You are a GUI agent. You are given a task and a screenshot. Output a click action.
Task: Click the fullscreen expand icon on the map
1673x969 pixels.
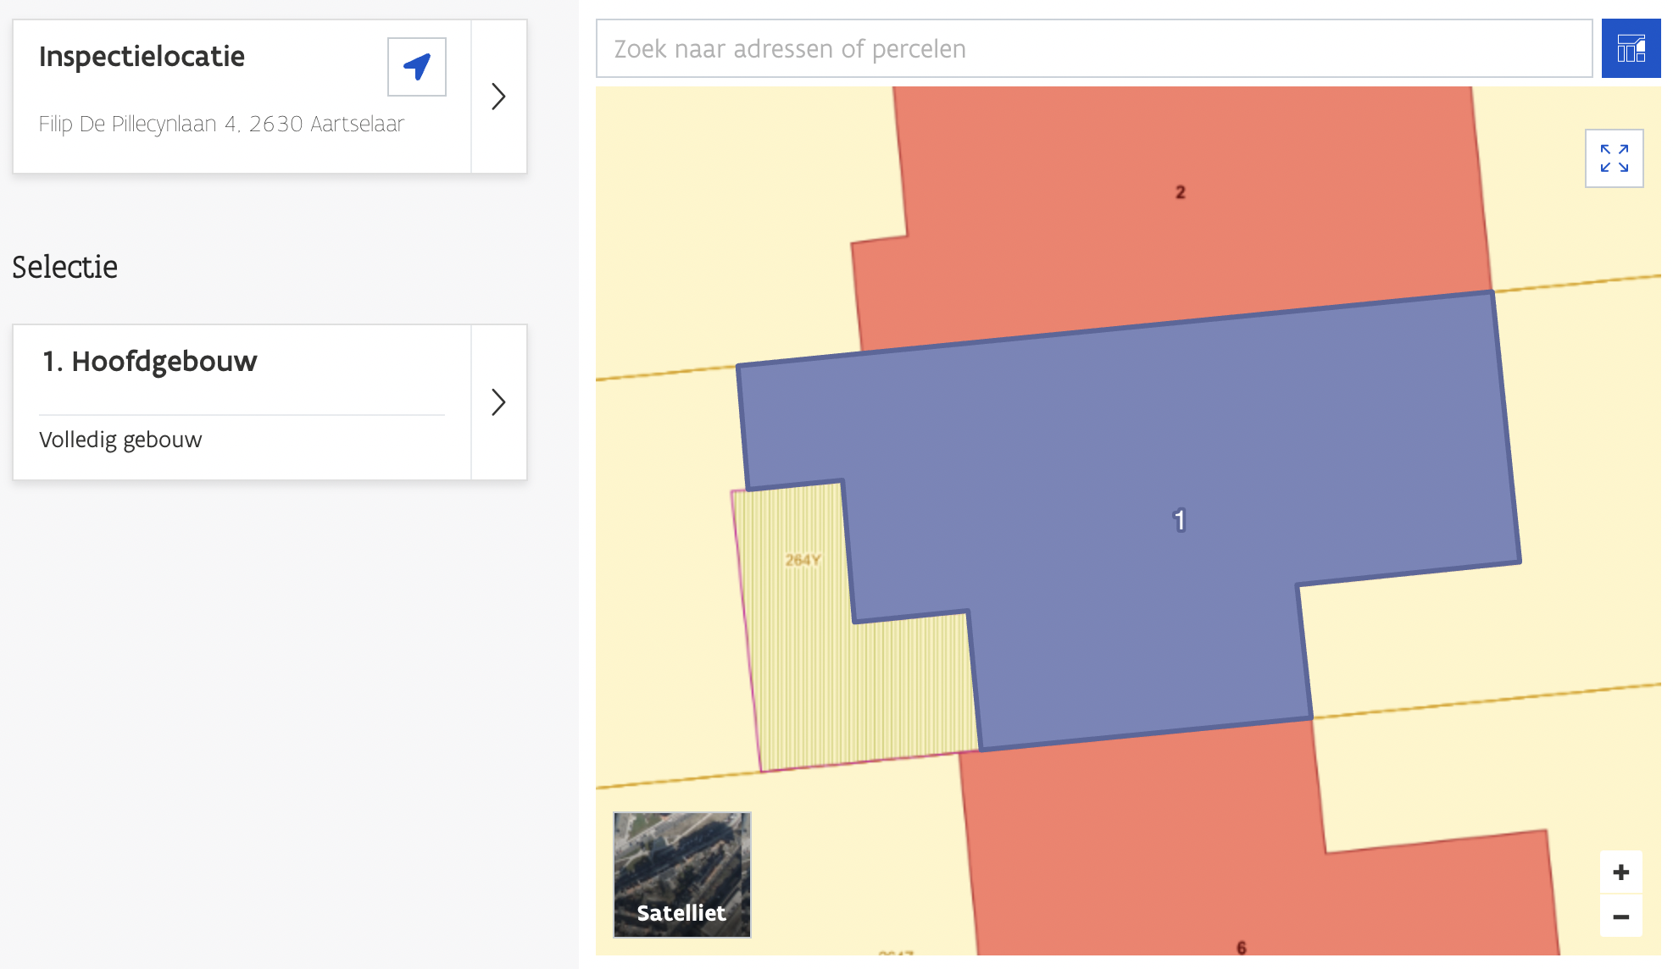pos(1614,158)
